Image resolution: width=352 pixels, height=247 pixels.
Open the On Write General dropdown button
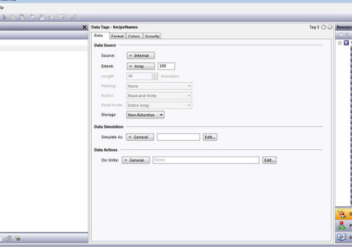point(136,160)
